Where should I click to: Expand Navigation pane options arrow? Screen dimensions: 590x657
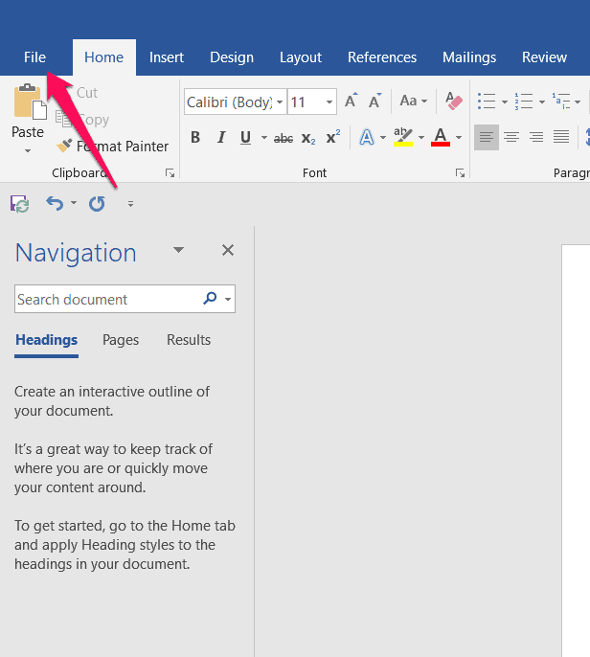pos(178,250)
